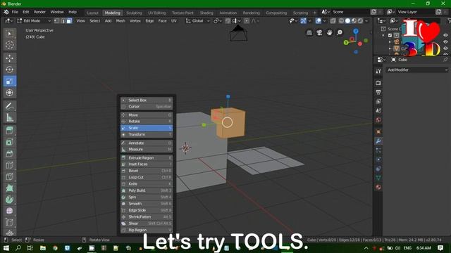Select the active Scale tool icon
Screen dimensions: 451x253
pyautogui.click(x=9, y=82)
